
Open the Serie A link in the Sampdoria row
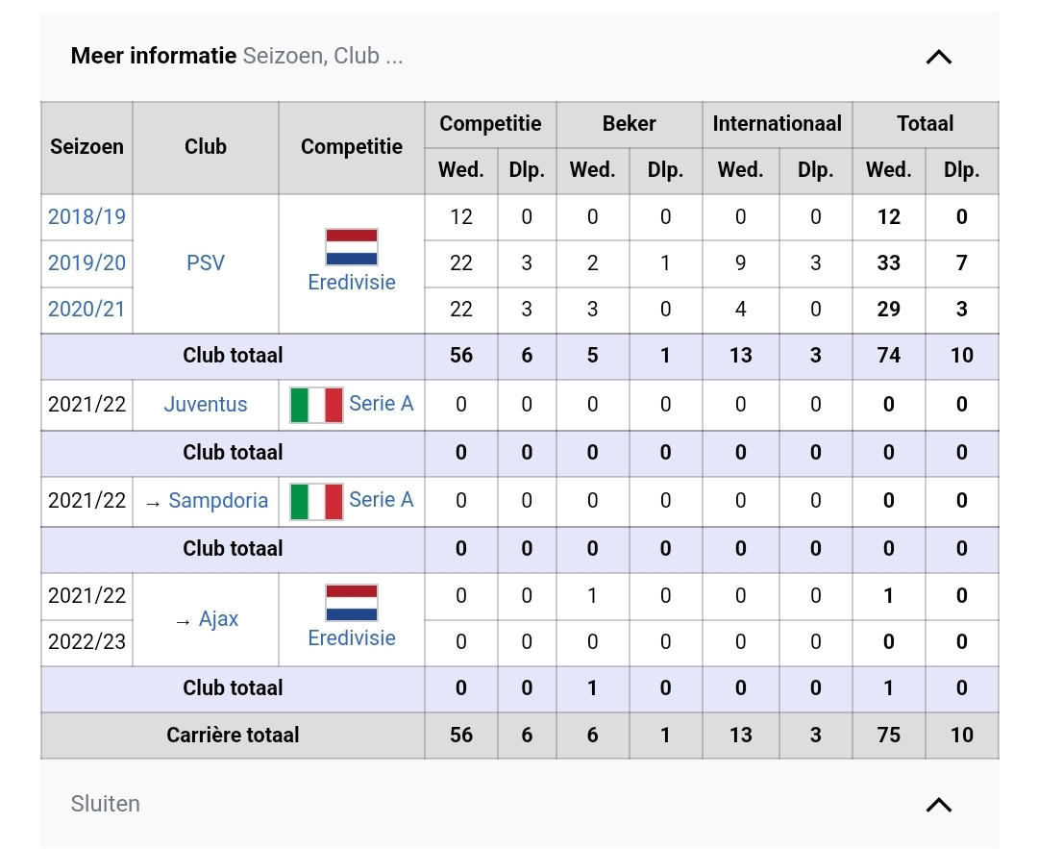point(382,500)
